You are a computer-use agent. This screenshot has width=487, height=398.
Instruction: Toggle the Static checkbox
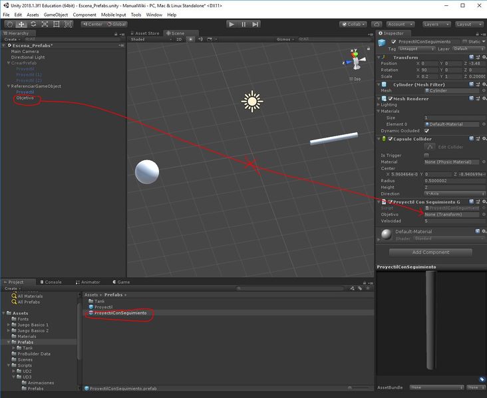(465, 42)
